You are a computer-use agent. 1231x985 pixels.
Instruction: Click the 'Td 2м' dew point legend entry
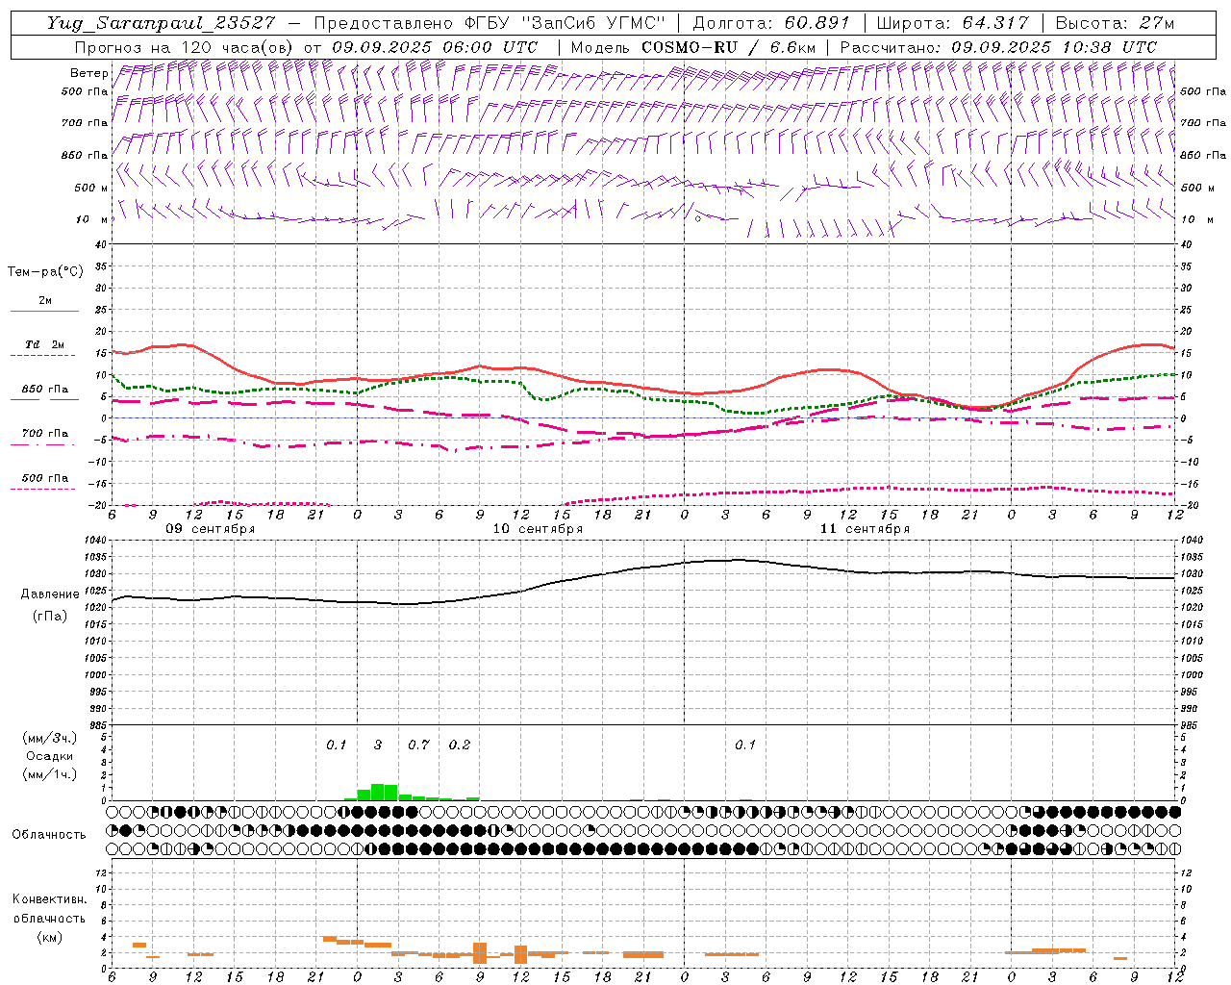[45, 344]
